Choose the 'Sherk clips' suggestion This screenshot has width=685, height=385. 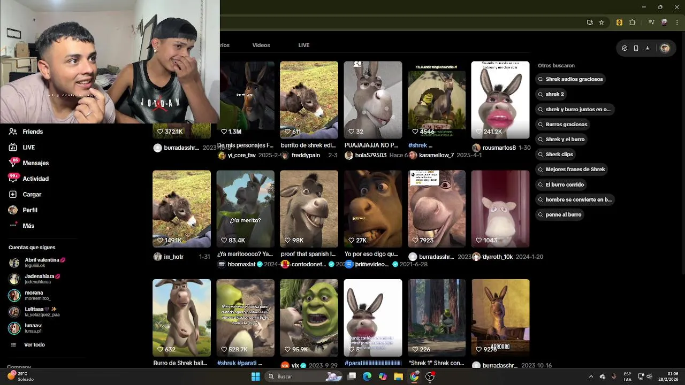click(556, 154)
